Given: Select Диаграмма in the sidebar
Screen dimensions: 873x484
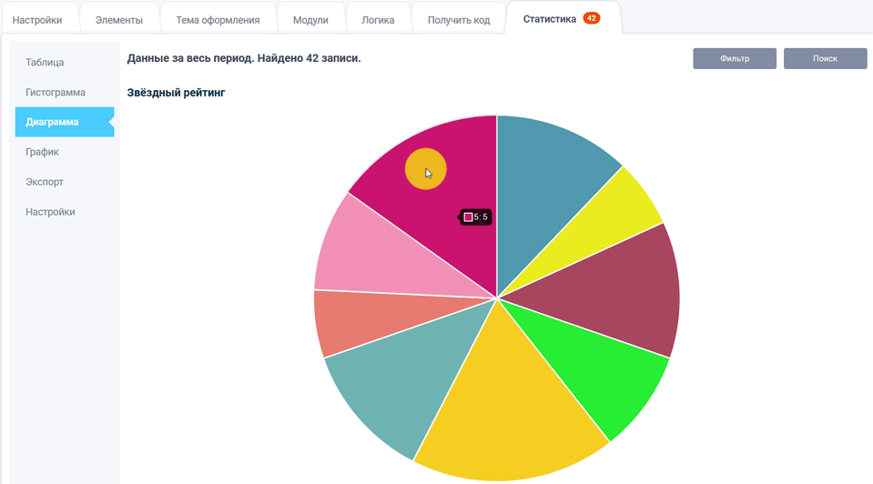Looking at the screenshot, I should coord(53,122).
